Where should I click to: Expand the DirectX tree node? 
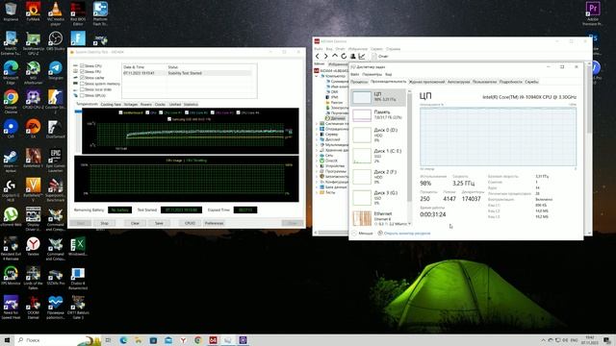(x=317, y=161)
